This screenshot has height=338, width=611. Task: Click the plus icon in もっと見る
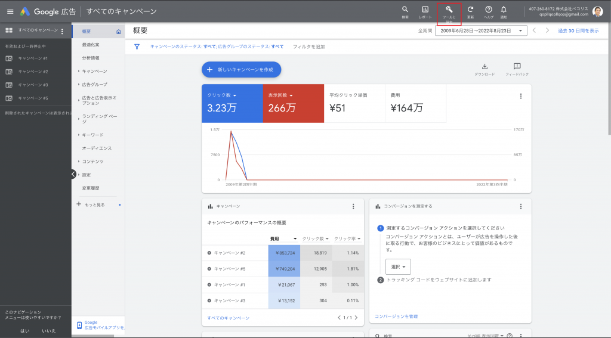79,204
